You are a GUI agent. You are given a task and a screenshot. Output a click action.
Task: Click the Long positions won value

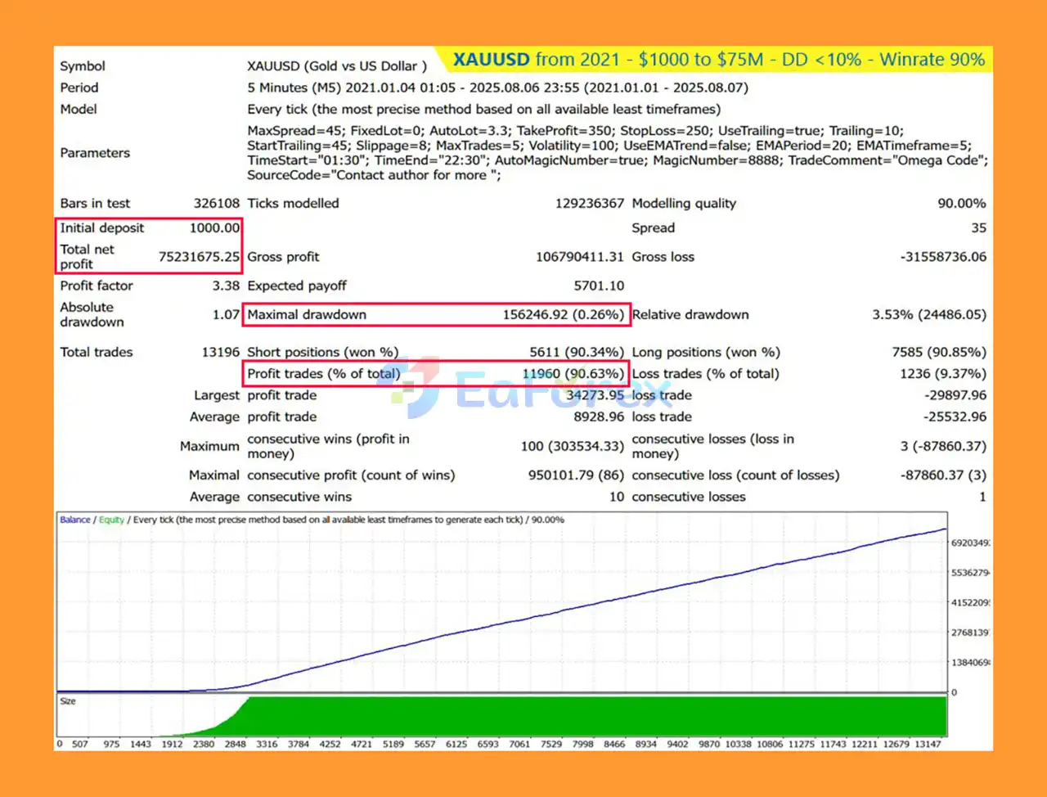click(x=939, y=353)
